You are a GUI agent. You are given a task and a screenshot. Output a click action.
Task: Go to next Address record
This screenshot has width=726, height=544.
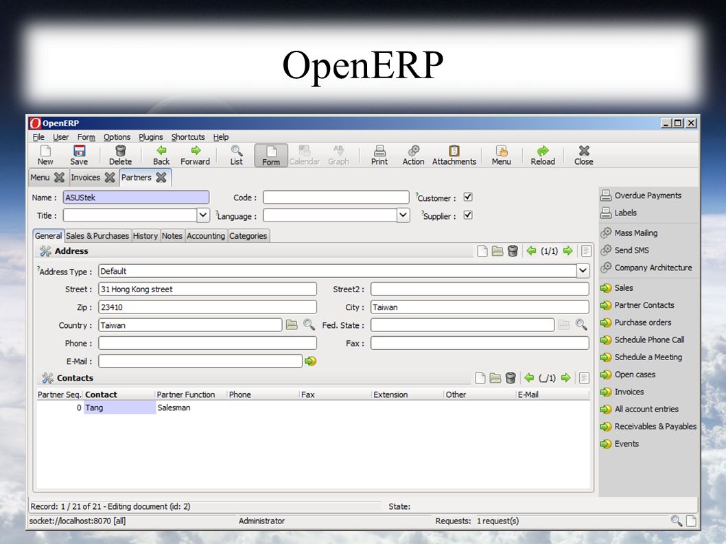pos(567,251)
